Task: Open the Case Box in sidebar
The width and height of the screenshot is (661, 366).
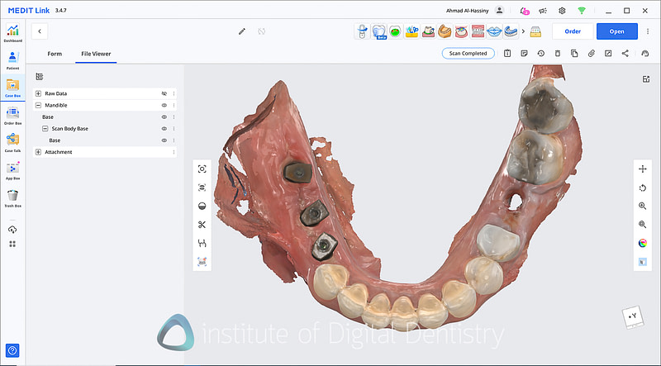Action: [12, 88]
